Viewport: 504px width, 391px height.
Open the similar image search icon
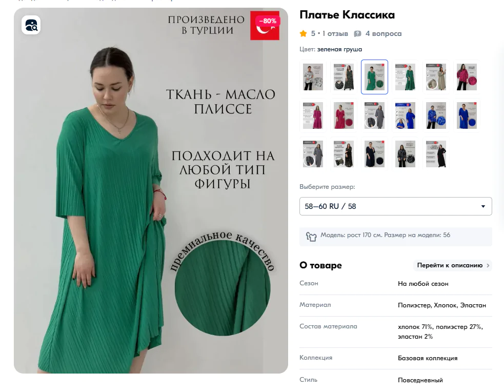[31, 25]
